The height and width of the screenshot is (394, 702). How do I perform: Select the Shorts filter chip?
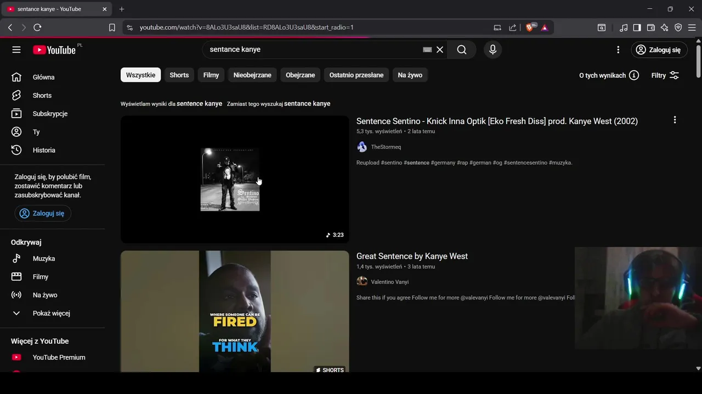coord(179,75)
